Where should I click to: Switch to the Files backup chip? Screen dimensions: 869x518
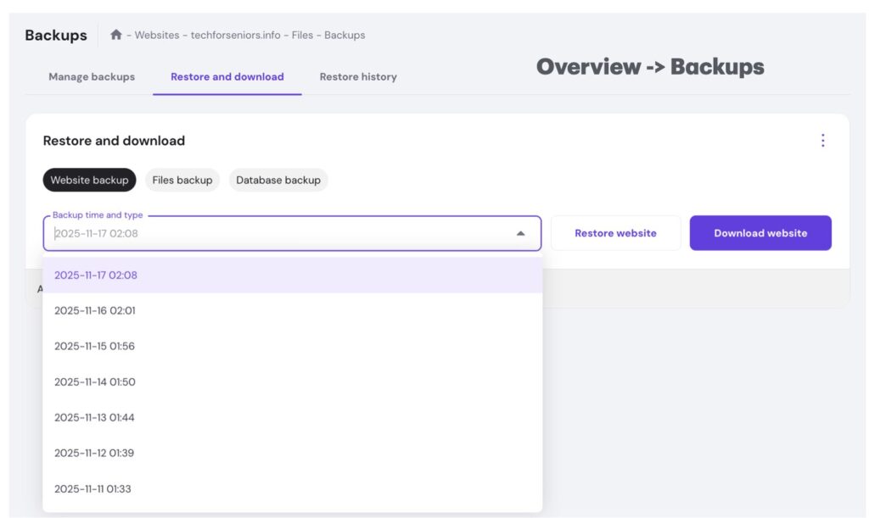[182, 180]
